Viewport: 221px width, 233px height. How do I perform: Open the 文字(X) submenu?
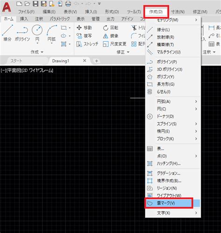[173, 213]
